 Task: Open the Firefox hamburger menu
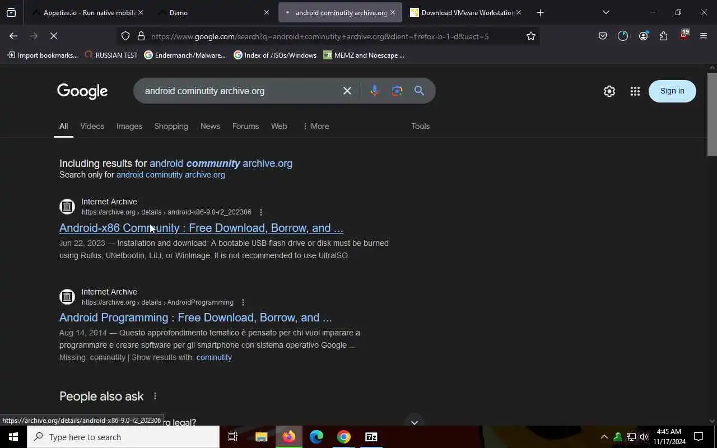pos(704,36)
